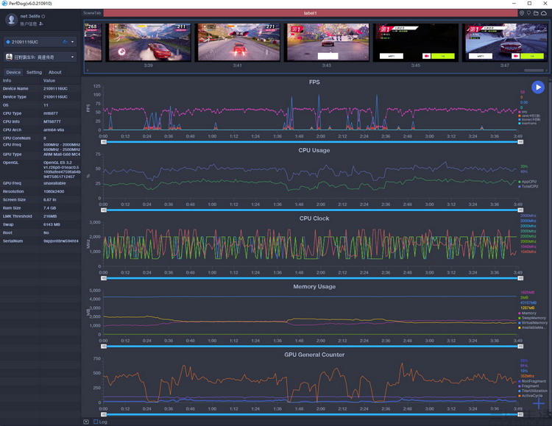
Task: Toggle Fragment legend series
Action: pyautogui.click(x=528, y=386)
